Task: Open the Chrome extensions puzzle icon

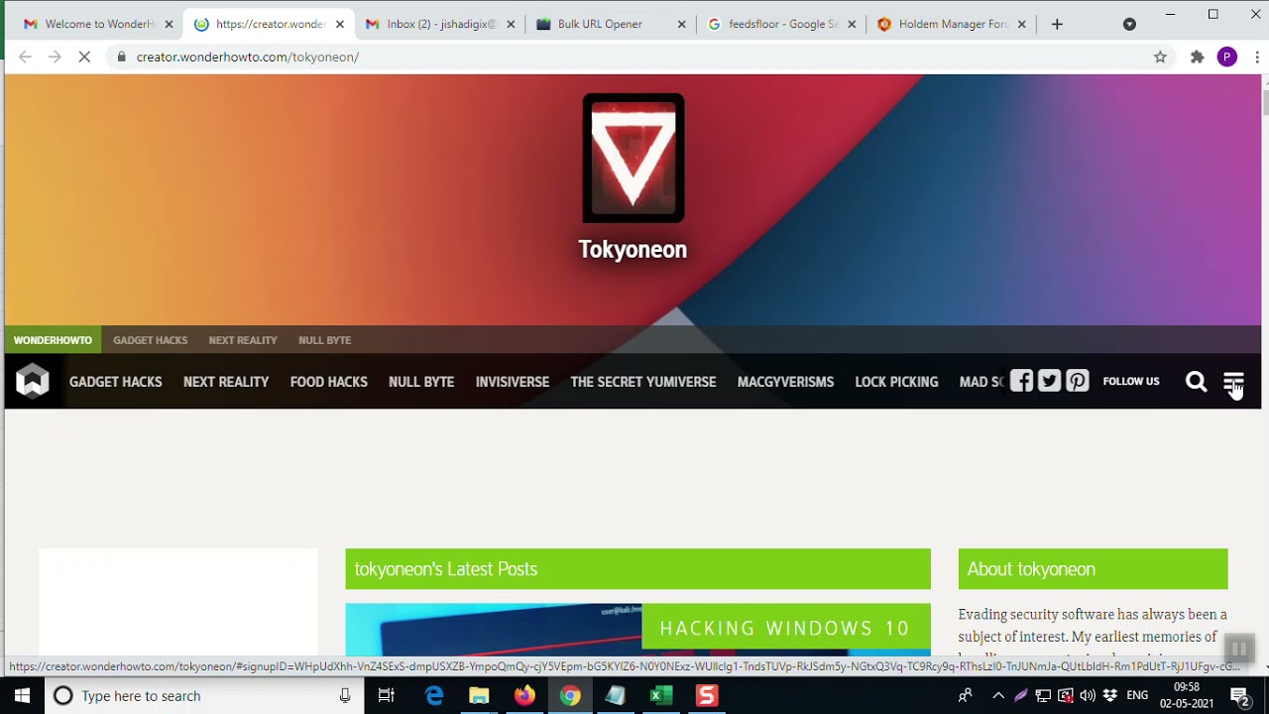Action: [x=1197, y=57]
